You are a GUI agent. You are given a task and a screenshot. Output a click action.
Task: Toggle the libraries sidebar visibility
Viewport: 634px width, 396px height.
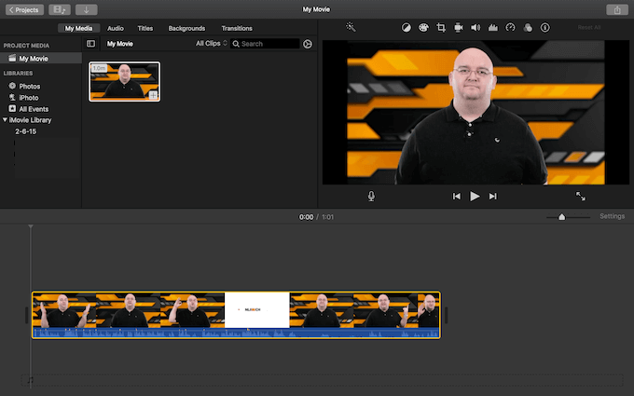[90, 44]
